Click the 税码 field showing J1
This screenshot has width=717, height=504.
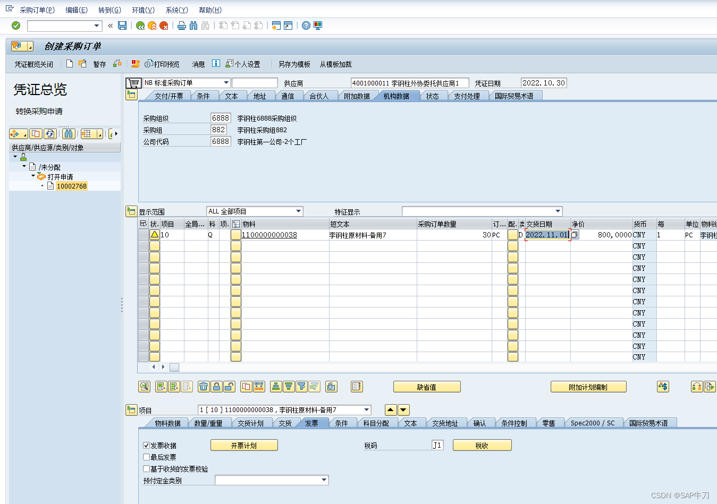coord(437,446)
